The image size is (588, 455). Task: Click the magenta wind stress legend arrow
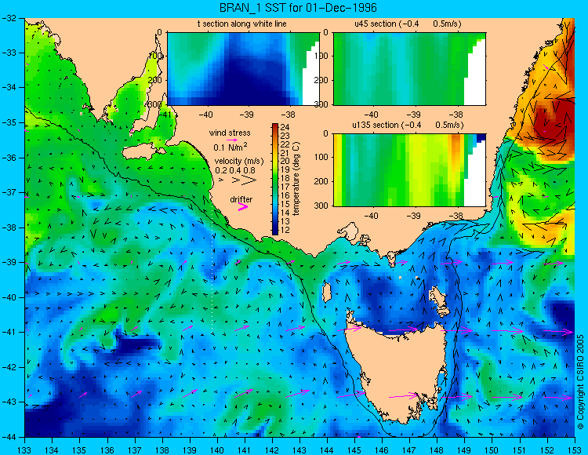pyautogui.click(x=232, y=140)
